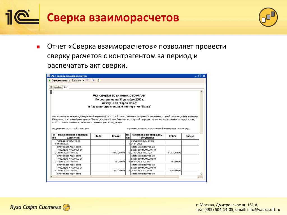This screenshot has height=215, width=287.
Task: Click left 'Наименование операции, документы' header
Action: (x=73, y=136)
